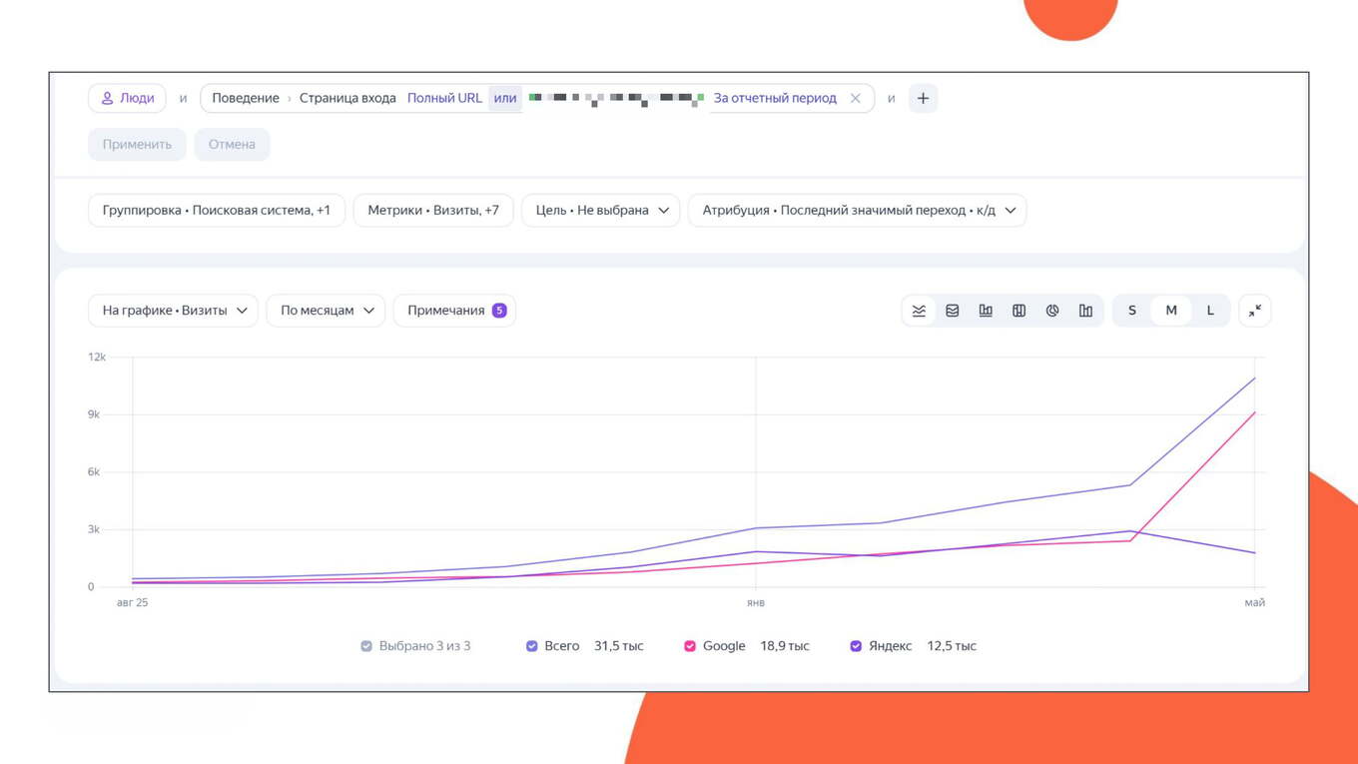Uncheck the Google series checkbox
Screen dimensions: 1358x764
point(690,646)
